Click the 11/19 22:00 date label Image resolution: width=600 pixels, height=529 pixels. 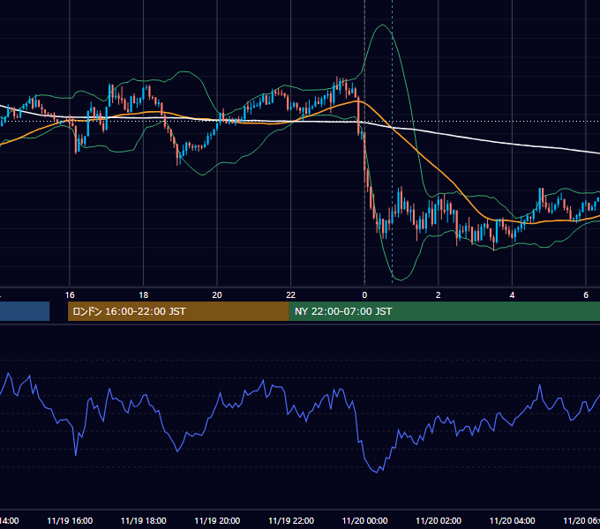[291, 520]
